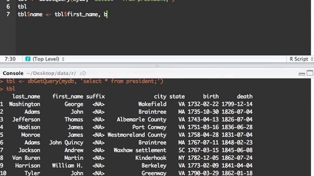This screenshot has width=314, height=176.
Task: Click death date 1799-12-14
Action: [237, 104]
